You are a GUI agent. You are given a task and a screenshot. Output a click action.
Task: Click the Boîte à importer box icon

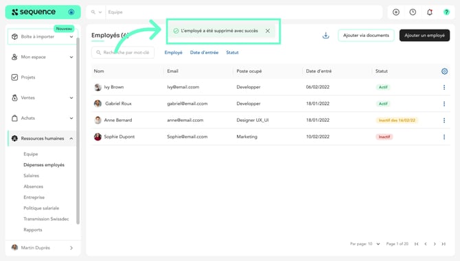click(14, 36)
